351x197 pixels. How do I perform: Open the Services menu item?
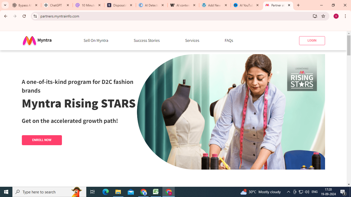coord(192,41)
